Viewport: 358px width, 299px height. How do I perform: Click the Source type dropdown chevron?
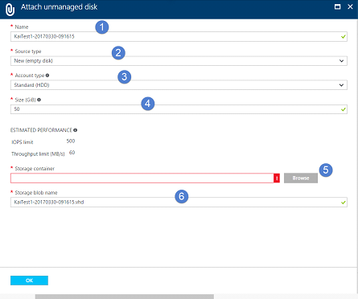click(x=341, y=61)
